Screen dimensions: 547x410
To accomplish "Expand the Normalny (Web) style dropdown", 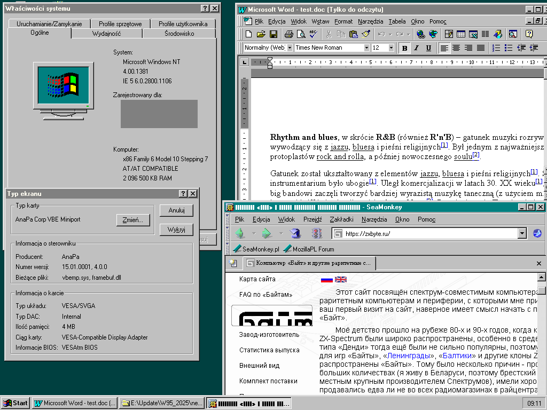I will 290,48.
